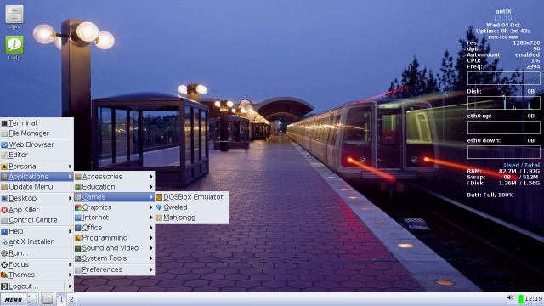The width and height of the screenshot is (544, 306).
Task: Click the CPU usage graph box
Action: pyautogui.click(x=504, y=78)
